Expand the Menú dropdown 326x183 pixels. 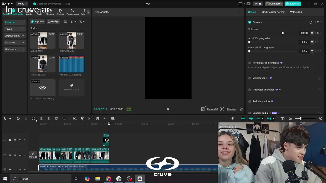pyautogui.click(x=22, y=4)
